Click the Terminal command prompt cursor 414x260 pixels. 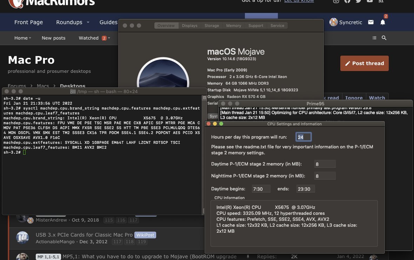(24, 152)
